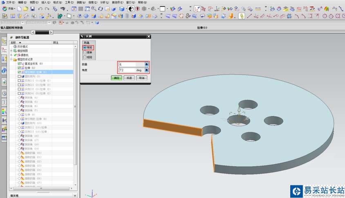Click the 取消 (Cancel) button in the dialog
This screenshot has width=345, height=198.
tap(142, 78)
